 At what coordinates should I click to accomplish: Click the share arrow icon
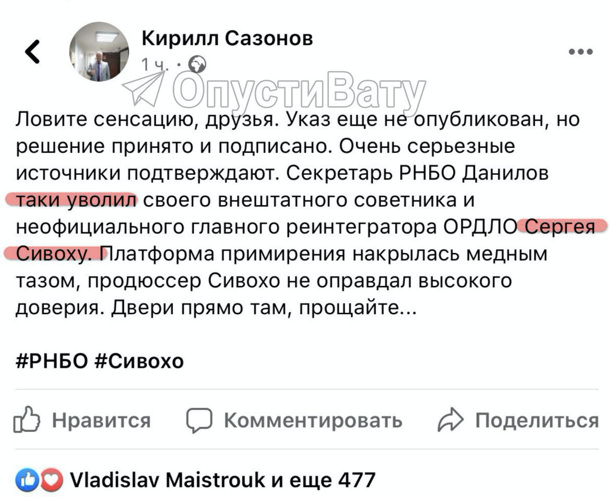[450, 420]
